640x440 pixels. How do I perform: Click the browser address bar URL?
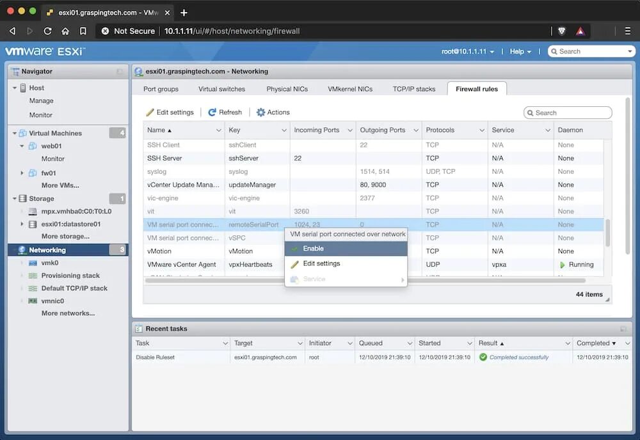(232, 31)
